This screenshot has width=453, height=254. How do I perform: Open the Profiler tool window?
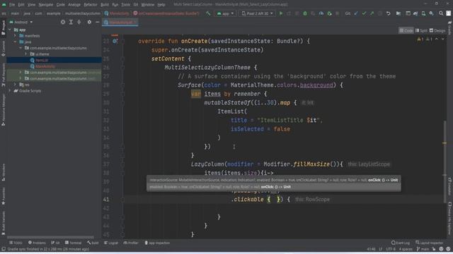click(131, 243)
